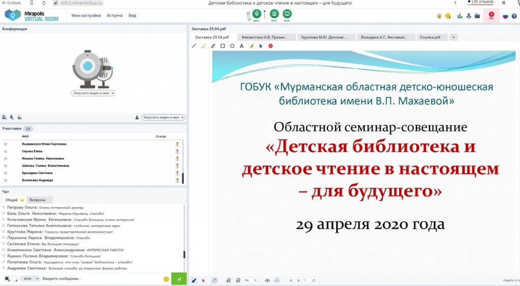Click status icon of Брындина Светлана
This screenshot has width=520, height=286.
tap(177, 173)
